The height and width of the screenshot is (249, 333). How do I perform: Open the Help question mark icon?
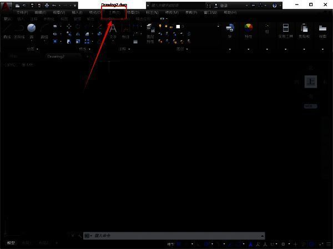(274, 5)
